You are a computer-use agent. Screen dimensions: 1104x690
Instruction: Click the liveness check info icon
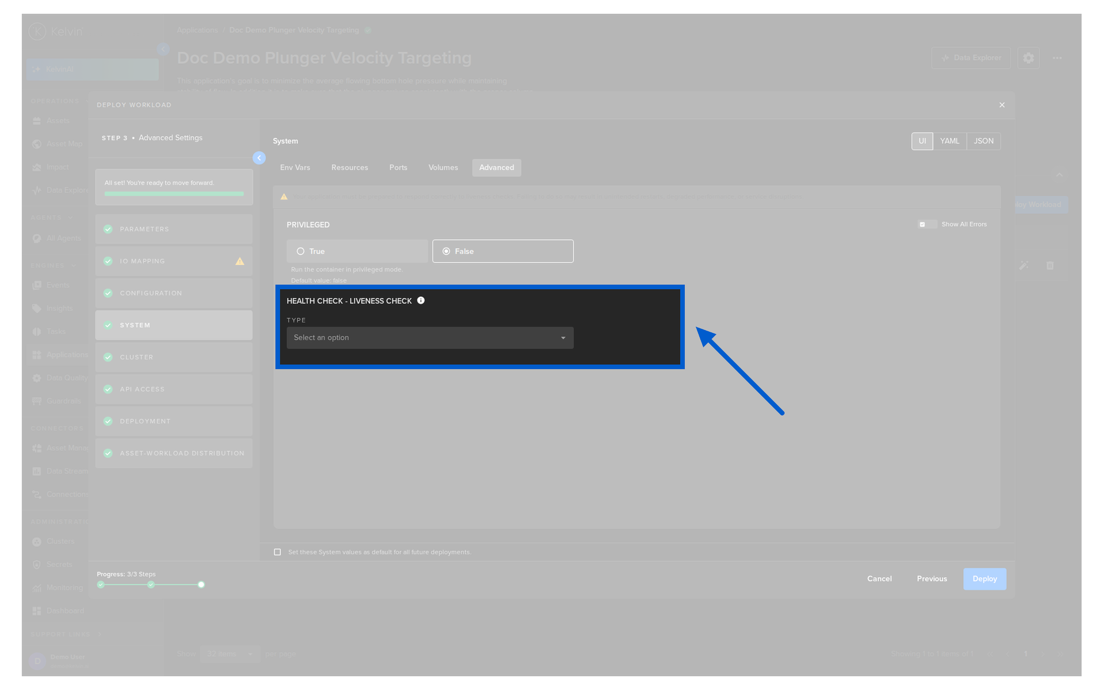(x=421, y=300)
